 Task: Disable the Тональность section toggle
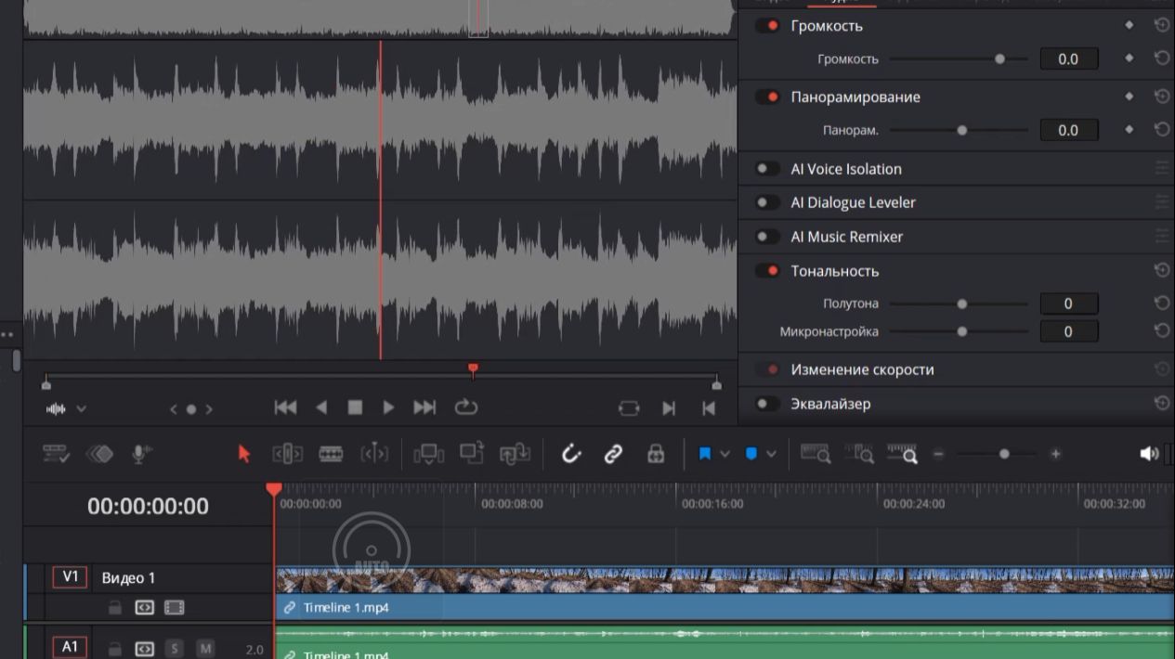point(767,271)
